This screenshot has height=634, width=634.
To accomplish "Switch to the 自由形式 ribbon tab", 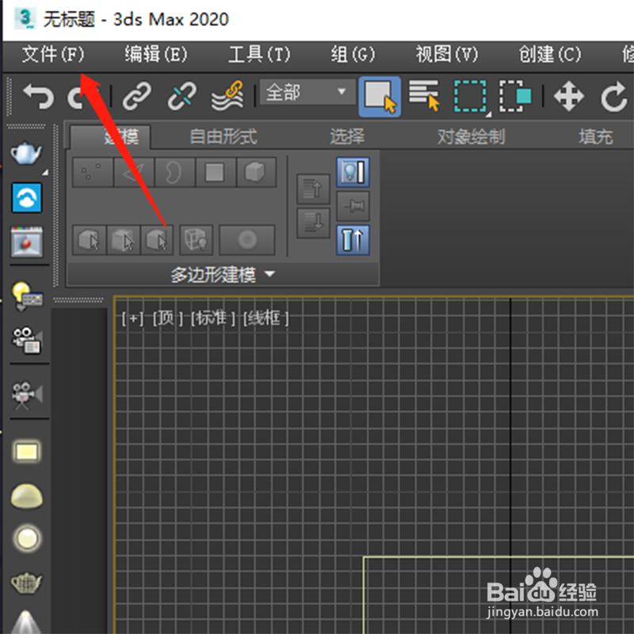I will [x=223, y=136].
